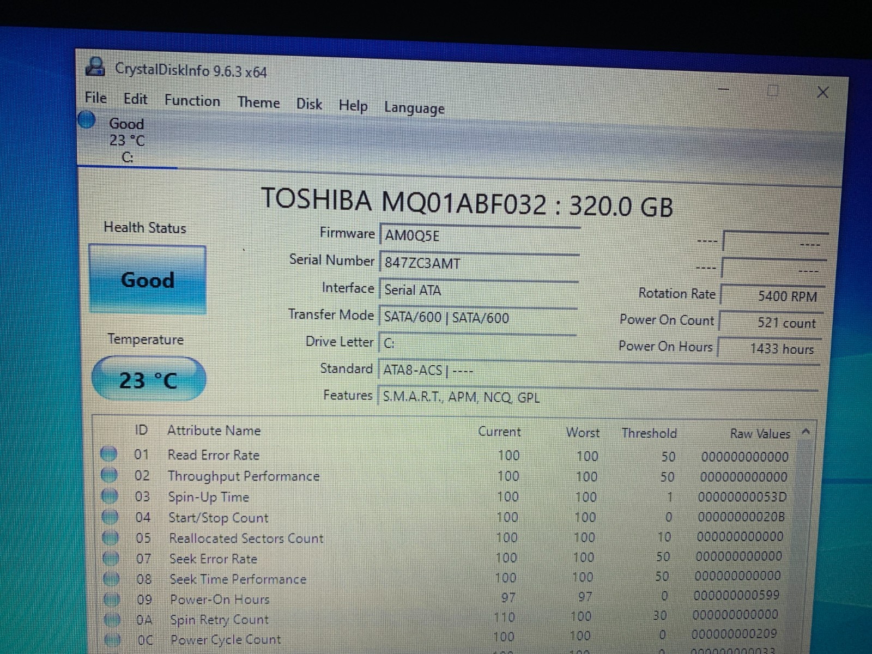Click the Drive Letter field
The height and width of the screenshot is (654, 872).
477,343
